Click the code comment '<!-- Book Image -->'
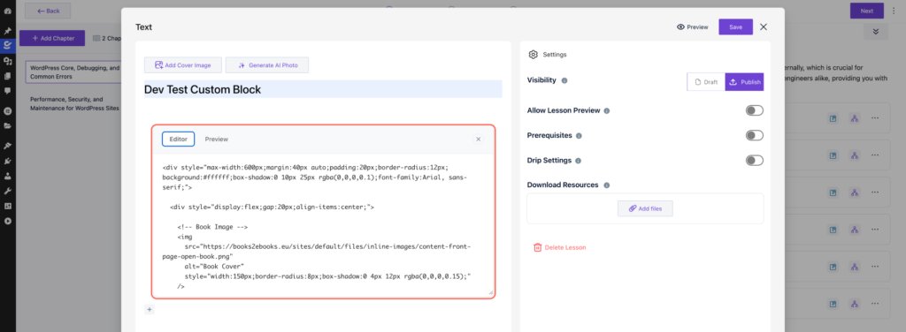Image resolution: width=906 pixels, height=332 pixels. 212,227
